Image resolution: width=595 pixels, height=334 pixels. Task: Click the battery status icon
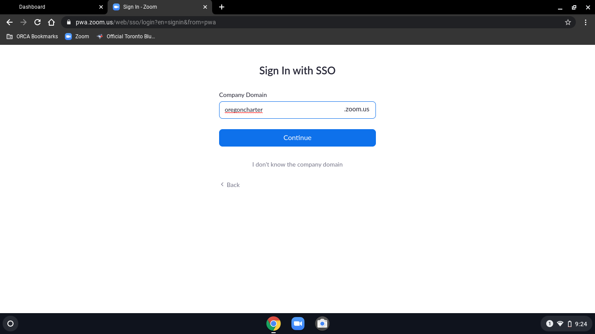click(x=569, y=324)
